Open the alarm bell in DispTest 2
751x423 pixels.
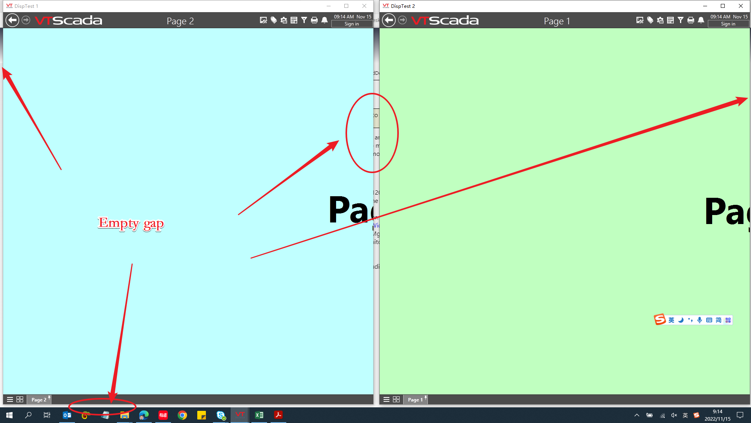tap(701, 20)
